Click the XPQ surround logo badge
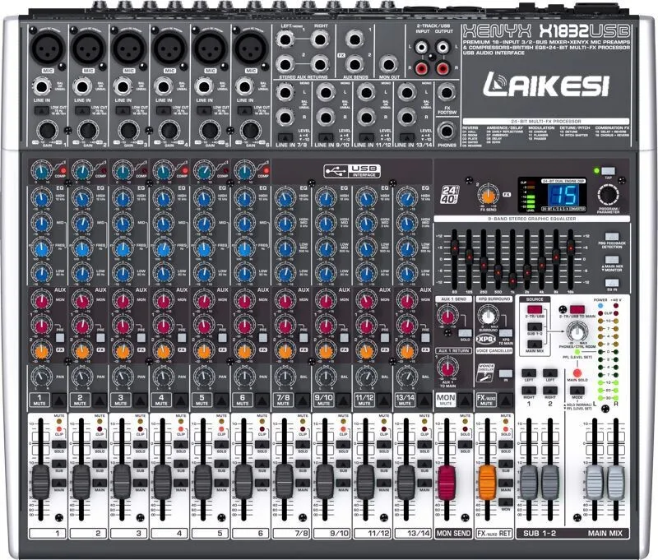The height and width of the screenshot is (560, 658). 486,339
